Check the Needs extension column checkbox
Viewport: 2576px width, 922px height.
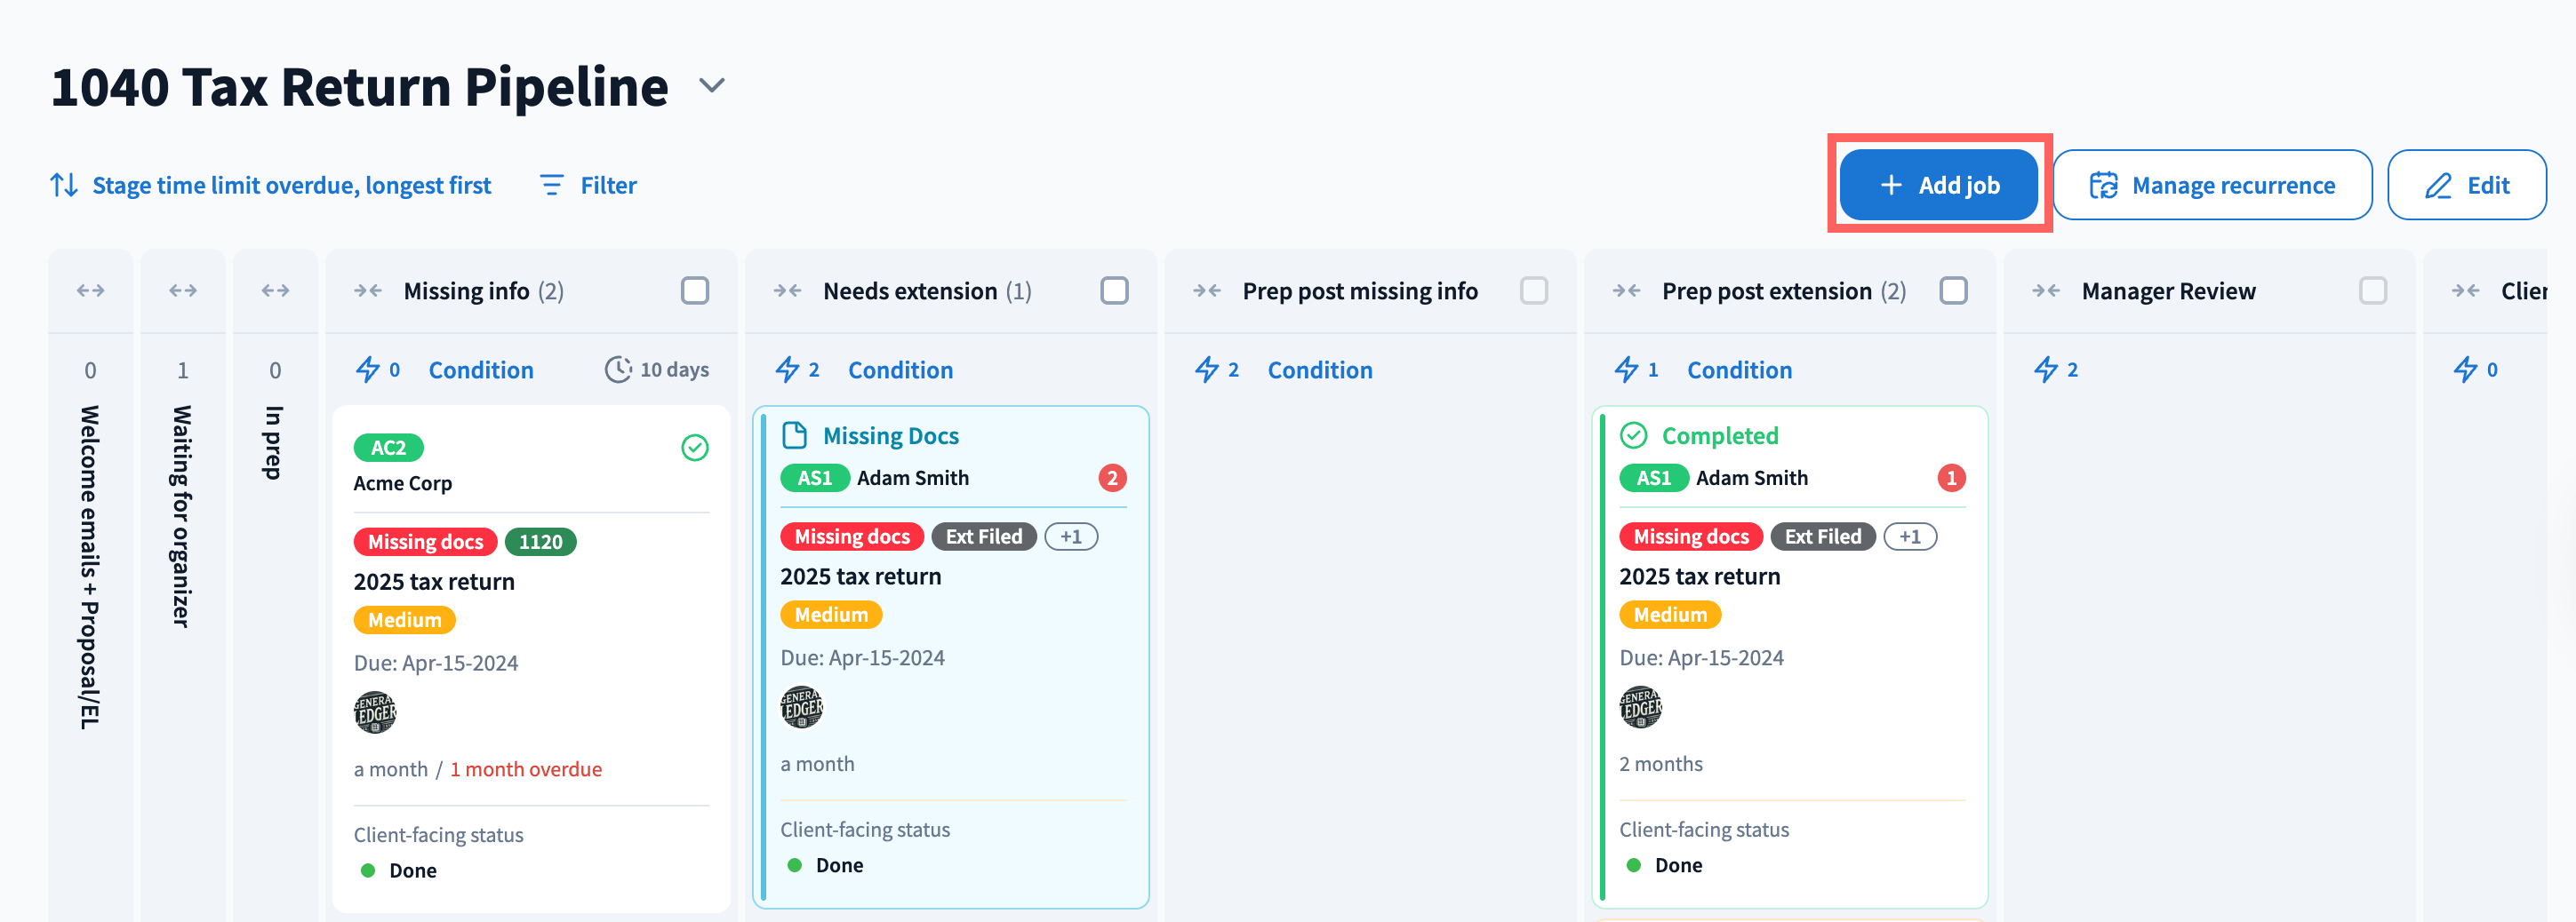1113,290
